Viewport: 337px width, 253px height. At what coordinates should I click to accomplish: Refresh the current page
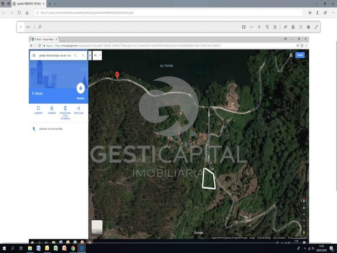point(19,13)
